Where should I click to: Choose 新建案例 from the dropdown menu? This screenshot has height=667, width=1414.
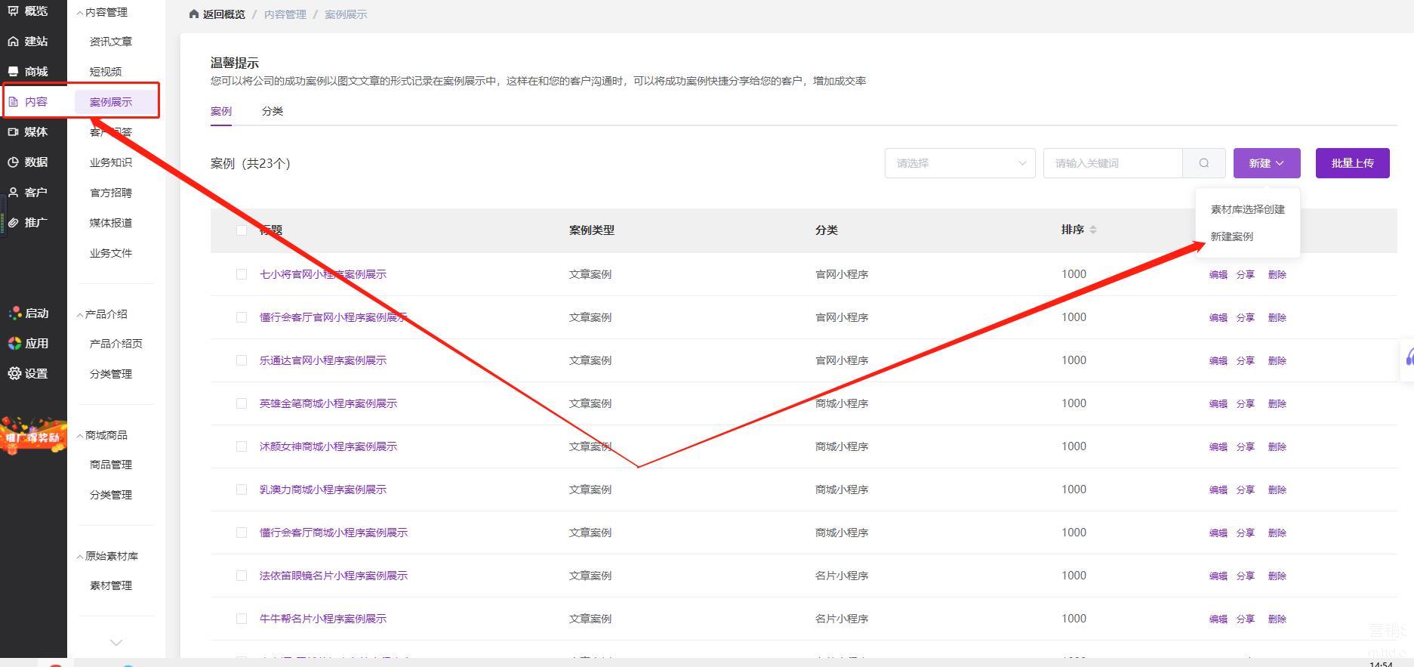(1231, 236)
